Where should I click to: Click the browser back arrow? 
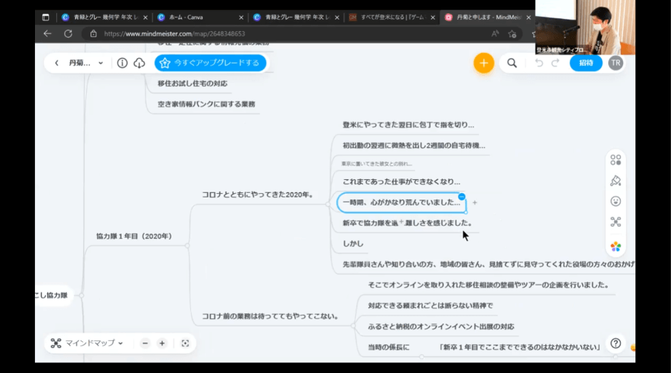pyautogui.click(x=47, y=34)
